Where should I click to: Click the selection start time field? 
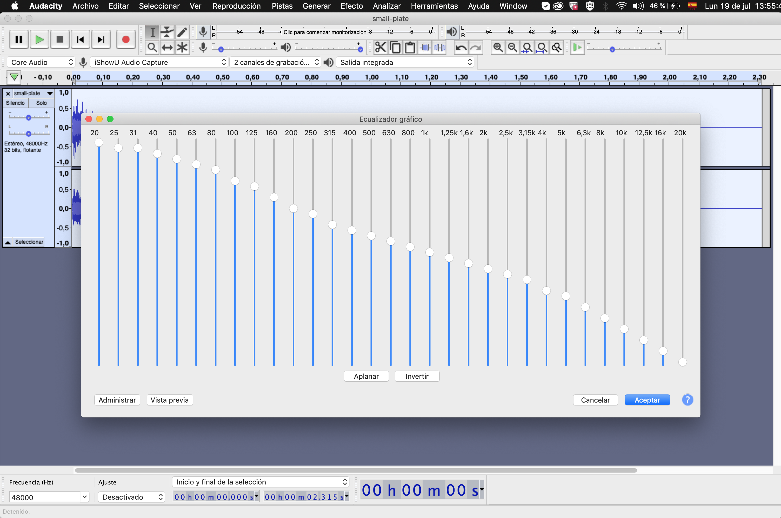tap(216, 497)
